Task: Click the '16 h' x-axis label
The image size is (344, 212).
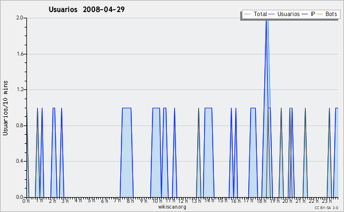Action: (236, 201)
